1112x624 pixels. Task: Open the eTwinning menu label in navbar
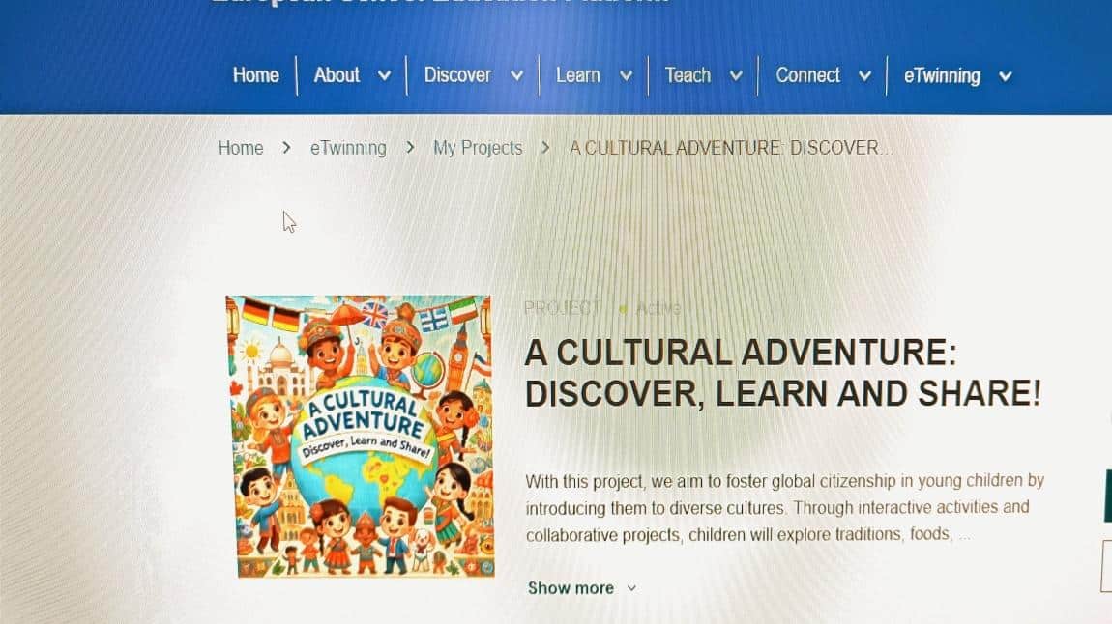pos(942,75)
